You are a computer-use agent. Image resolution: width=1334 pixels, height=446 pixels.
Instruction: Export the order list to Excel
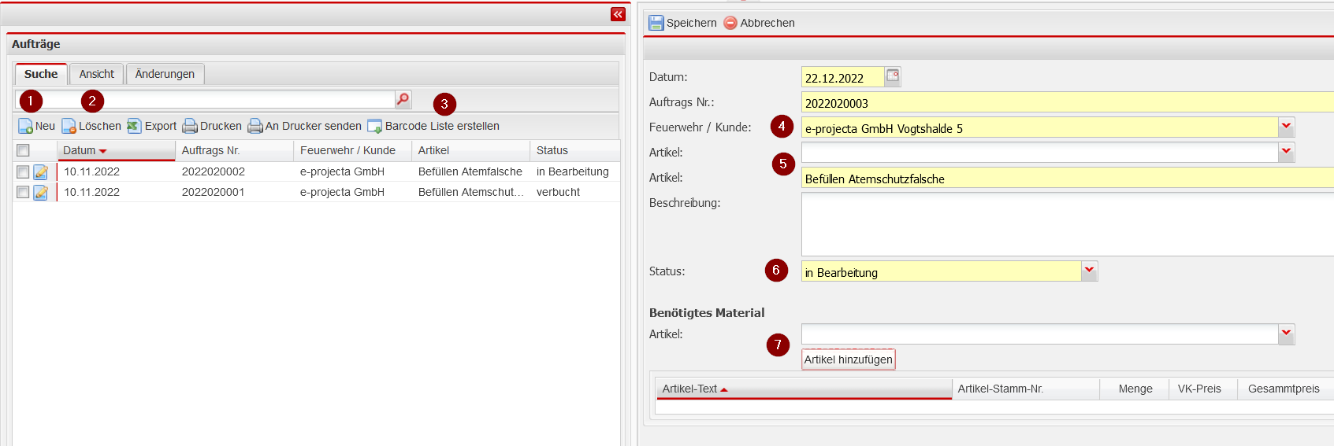click(135, 126)
